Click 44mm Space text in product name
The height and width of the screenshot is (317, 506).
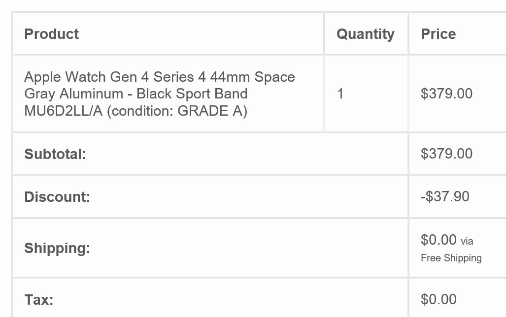[252, 77]
